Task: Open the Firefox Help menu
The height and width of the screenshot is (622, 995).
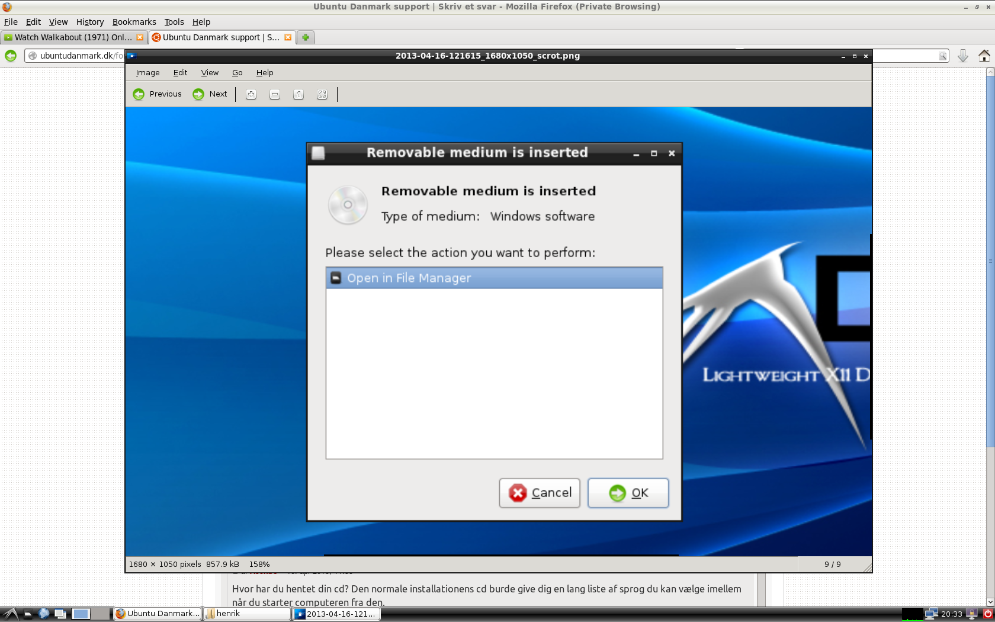Action: [x=201, y=22]
